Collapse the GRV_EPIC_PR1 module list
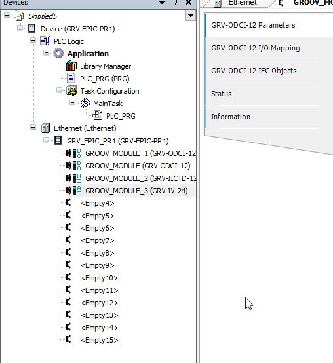 click(46, 140)
